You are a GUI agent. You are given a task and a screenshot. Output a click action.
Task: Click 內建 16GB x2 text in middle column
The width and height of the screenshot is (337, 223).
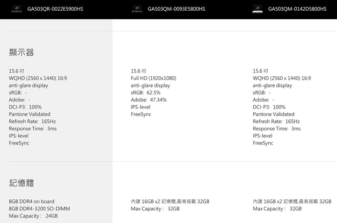click(146, 201)
